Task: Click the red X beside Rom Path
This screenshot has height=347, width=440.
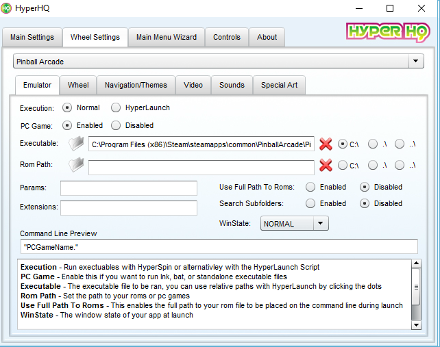Action: click(326, 165)
